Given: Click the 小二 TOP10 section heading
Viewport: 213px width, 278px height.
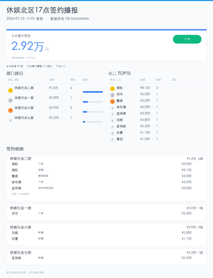Looking at the screenshot, I should (x=119, y=73).
